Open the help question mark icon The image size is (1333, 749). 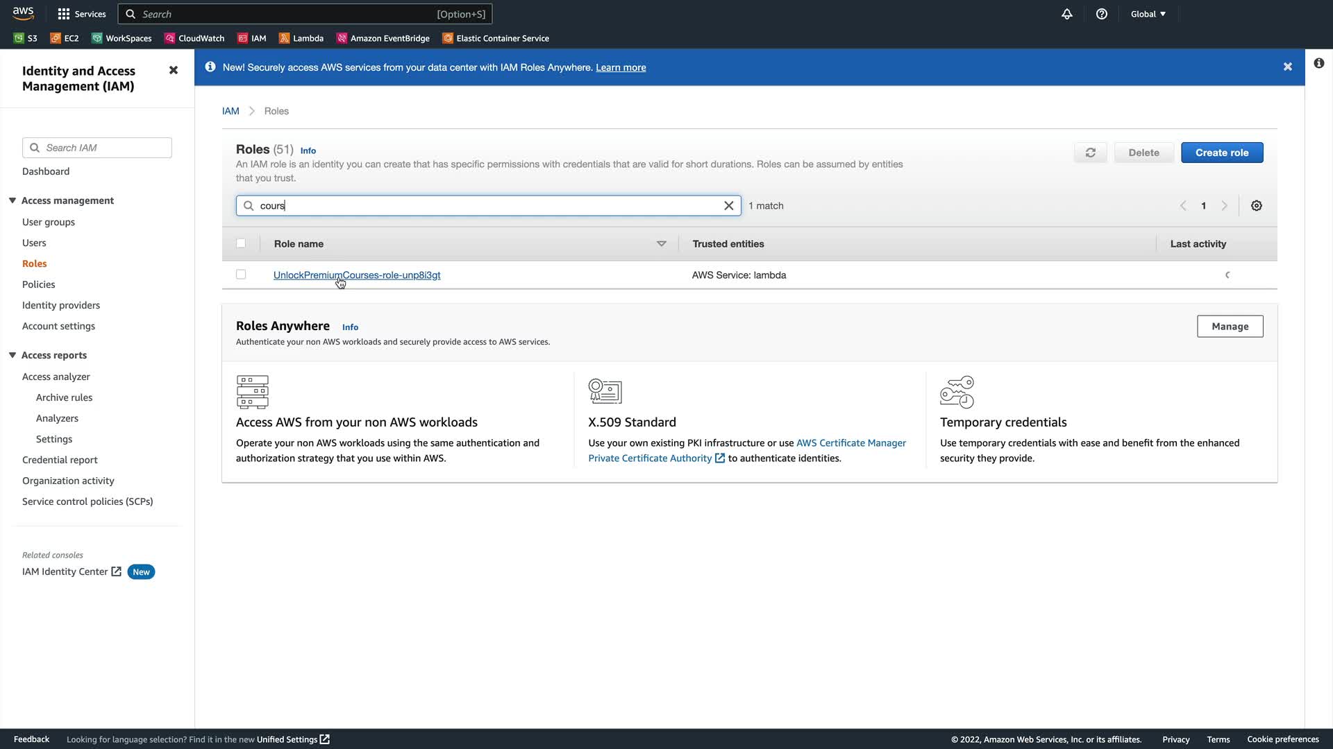click(1102, 14)
